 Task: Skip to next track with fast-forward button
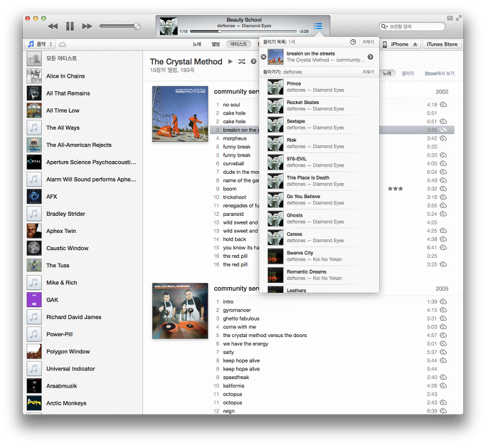coord(87,26)
